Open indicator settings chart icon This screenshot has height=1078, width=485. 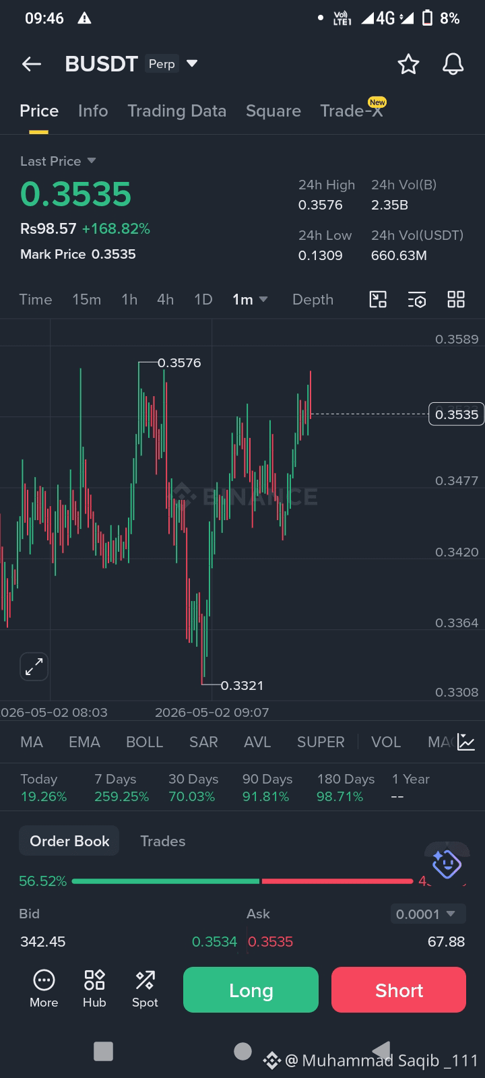466,742
